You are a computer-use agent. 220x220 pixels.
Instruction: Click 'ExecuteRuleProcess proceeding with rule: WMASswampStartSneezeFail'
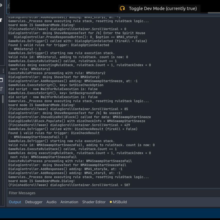tap(70, 161)
